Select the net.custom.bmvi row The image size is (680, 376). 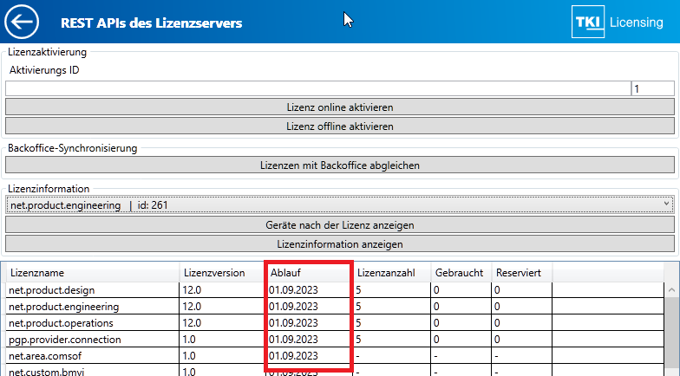335,371
